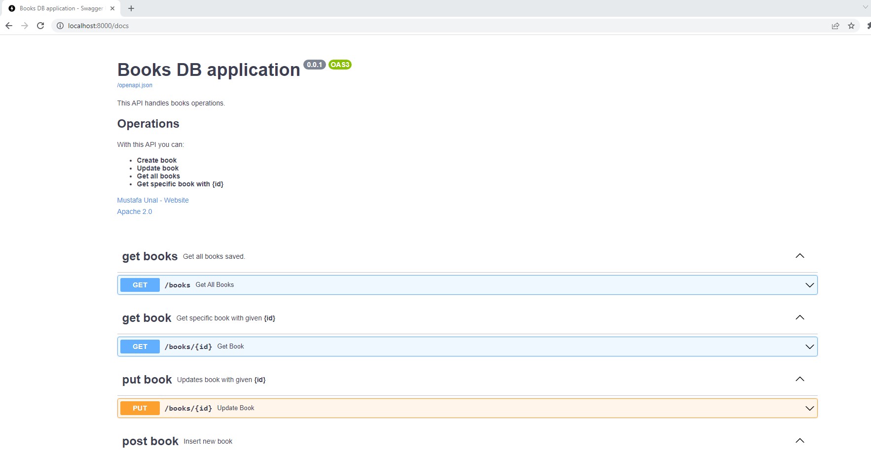Click the share icon in the address bar
Image resolution: width=871 pixels, height=455 pixels.
pyautogui.click(x=835, y=26)
